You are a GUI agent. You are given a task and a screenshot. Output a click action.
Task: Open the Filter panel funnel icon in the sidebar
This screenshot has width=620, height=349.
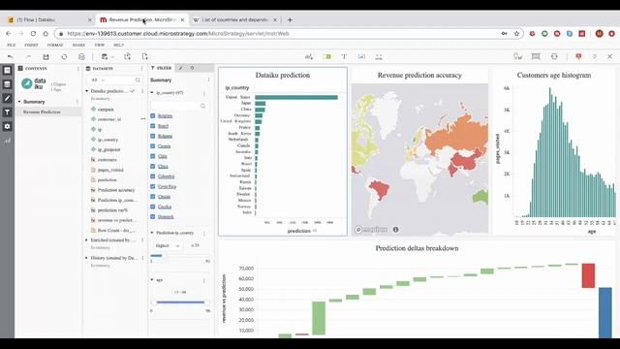click(7, 112)
